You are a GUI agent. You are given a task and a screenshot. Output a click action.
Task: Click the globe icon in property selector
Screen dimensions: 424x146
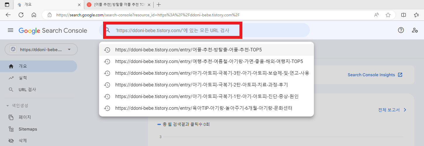click(13, 49)
